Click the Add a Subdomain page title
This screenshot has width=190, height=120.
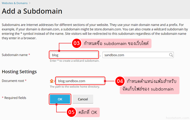click(32, 11)
